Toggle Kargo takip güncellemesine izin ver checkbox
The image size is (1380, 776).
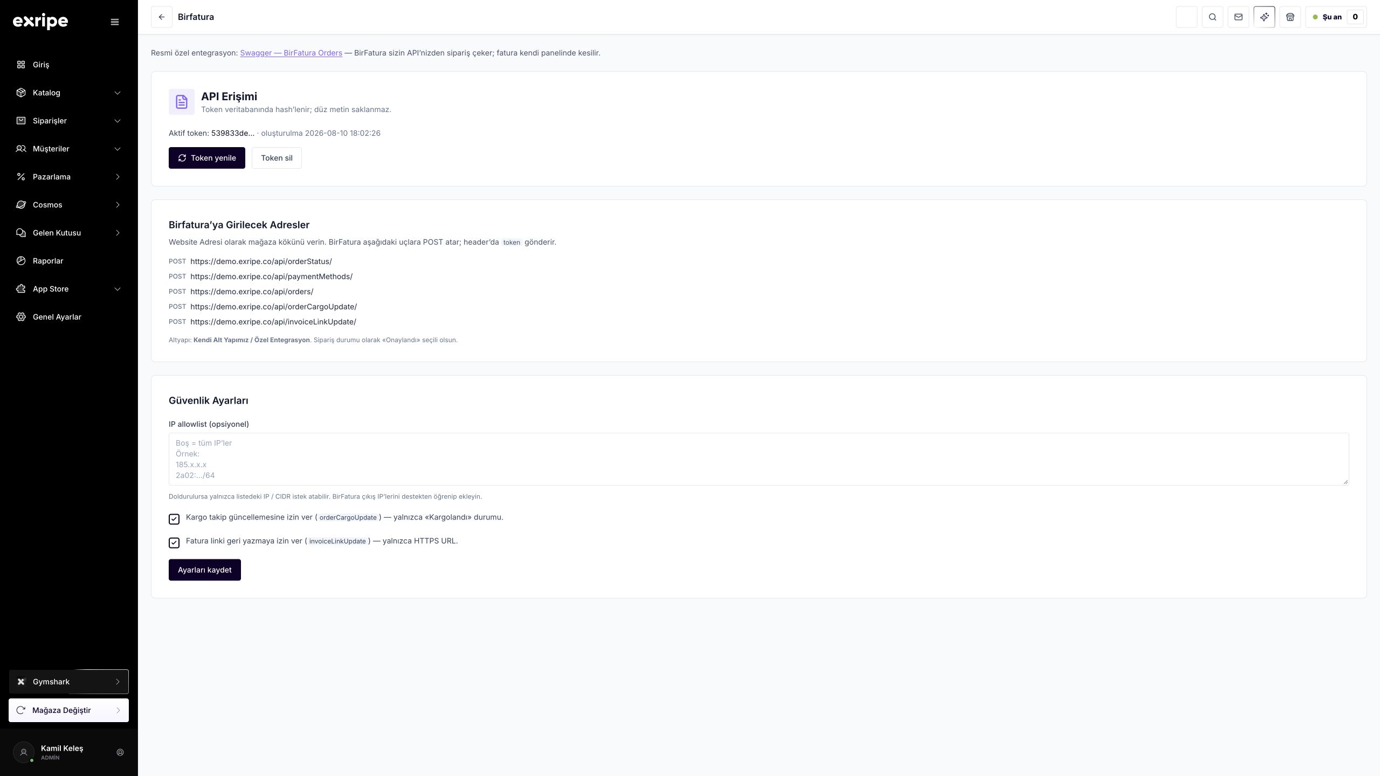tap(174, 519)
